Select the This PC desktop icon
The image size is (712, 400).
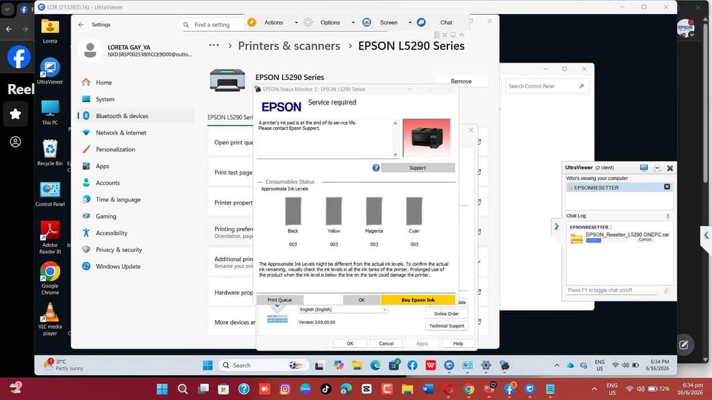[50, 113]
